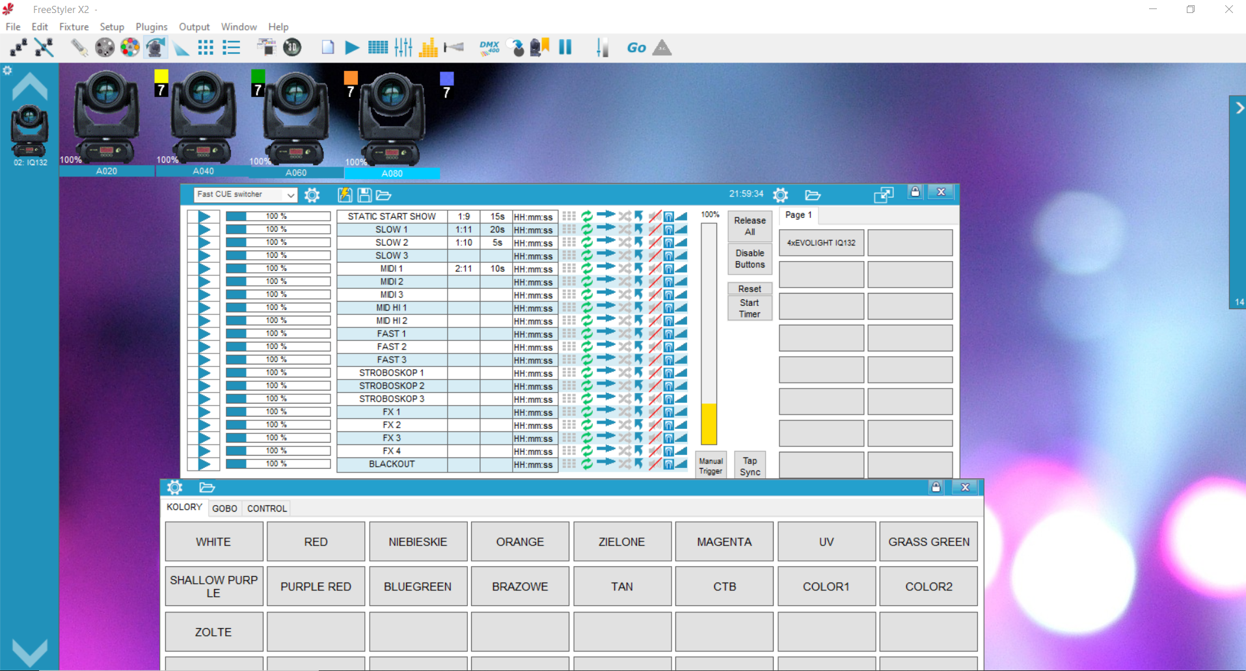Open the Fixture menu
The height and width of the screenshot is (671, 1246).
(x=74, y=27)
